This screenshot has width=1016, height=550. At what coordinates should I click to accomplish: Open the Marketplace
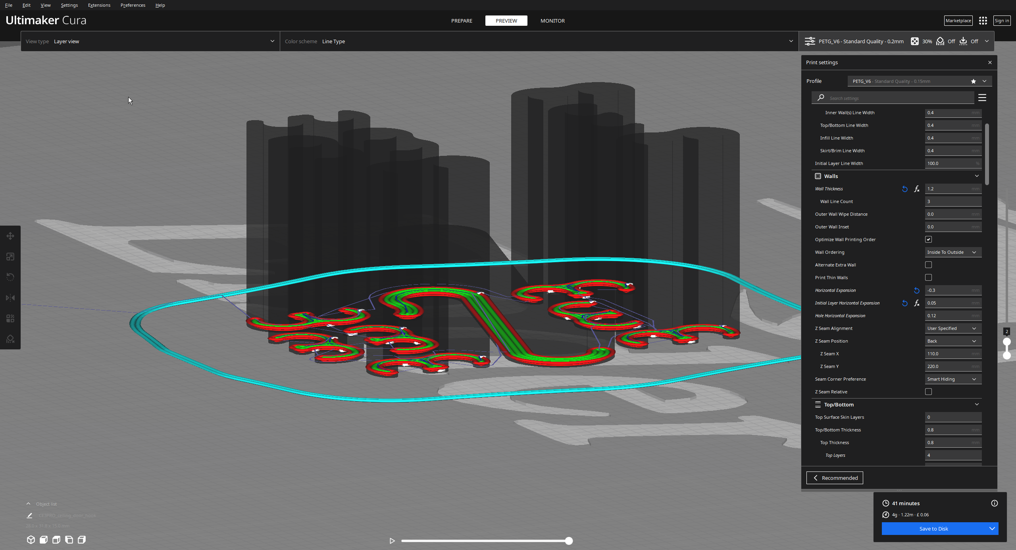958,20
